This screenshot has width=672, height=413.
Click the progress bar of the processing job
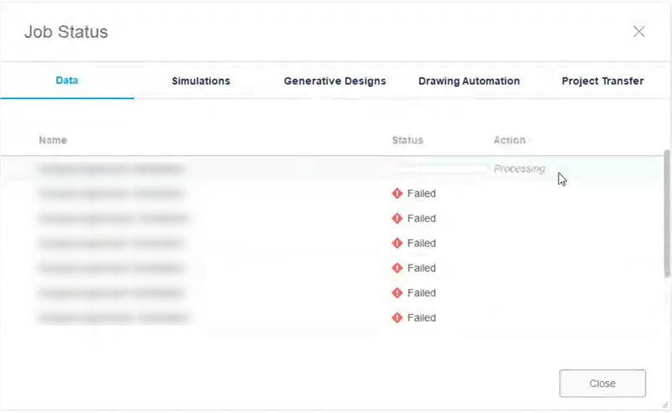[x=439, y=169]
